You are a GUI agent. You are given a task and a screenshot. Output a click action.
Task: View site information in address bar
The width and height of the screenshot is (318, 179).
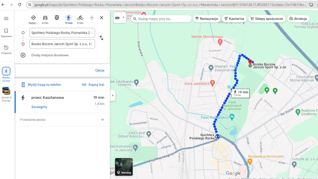pos(30,5)
